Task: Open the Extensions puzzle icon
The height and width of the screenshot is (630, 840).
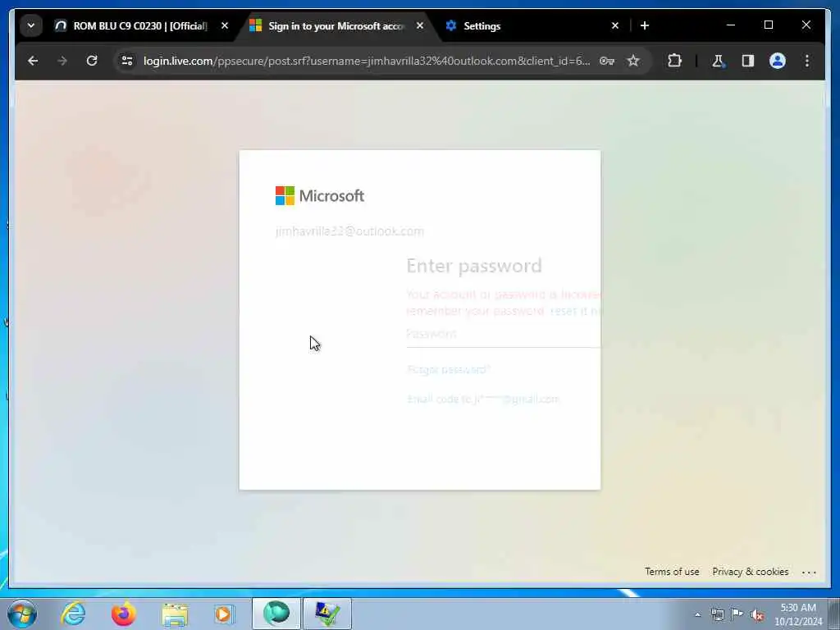Action: pyautogui.click(x=674, y=61)
